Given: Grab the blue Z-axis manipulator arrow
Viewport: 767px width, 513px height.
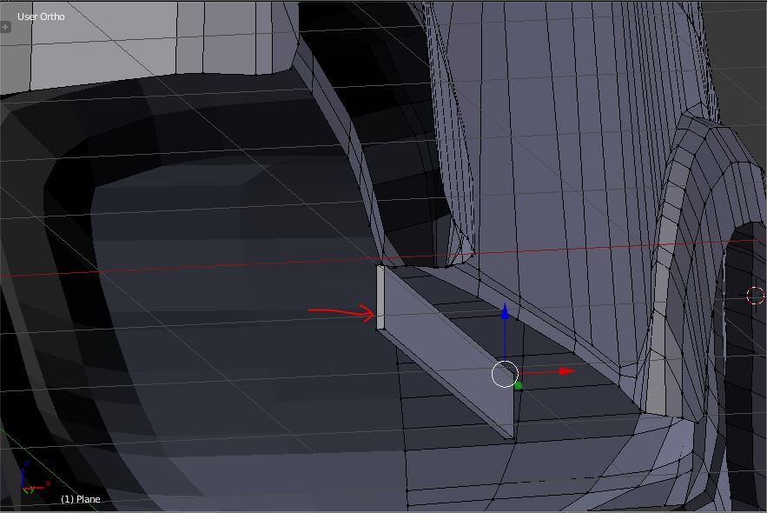Looking at the screenshot, I should pos(505,310).
